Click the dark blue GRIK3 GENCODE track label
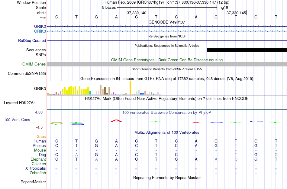Image resolution: width=287 pixels, height=189 pixels. point(40,26)
